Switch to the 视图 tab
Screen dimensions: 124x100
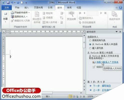pyautogui.click(x=79, y=8)
